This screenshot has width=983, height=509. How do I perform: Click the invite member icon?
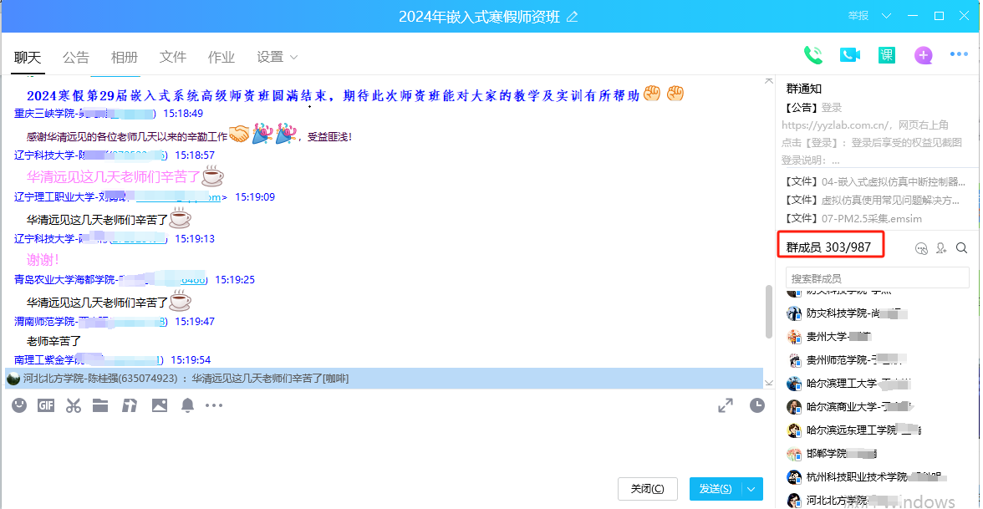point(942,247)
